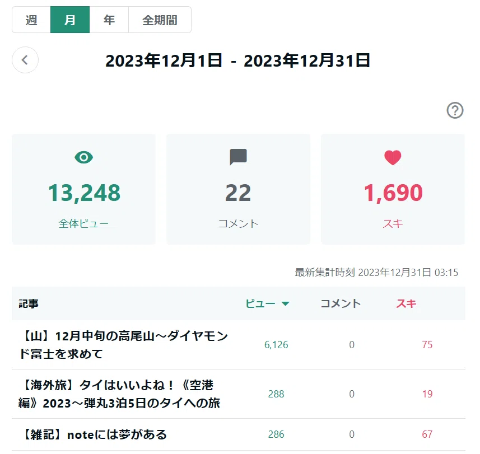Go to previous month with left chevron
Screen dimensions: 480x454
point(25,60)
